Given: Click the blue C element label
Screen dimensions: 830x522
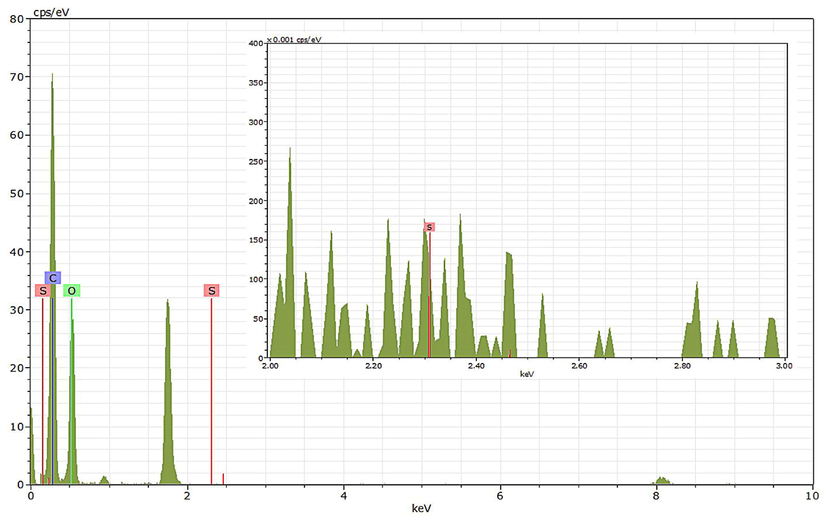Looking at the screenshot, I should coord(53,278).
